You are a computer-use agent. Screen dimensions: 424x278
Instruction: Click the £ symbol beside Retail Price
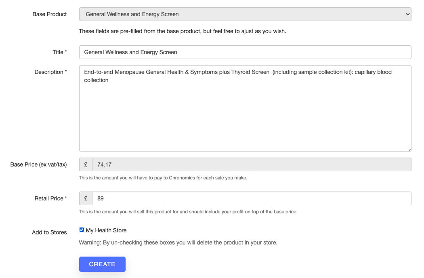(x=86, y=198)
